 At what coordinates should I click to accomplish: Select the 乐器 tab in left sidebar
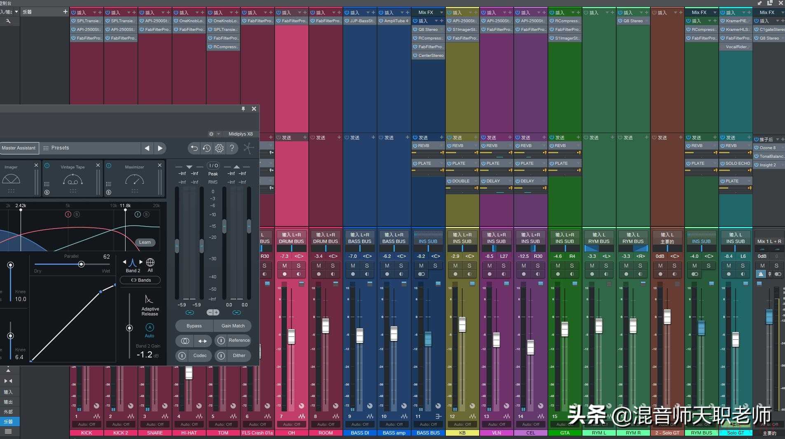click(x=8, y=422)
